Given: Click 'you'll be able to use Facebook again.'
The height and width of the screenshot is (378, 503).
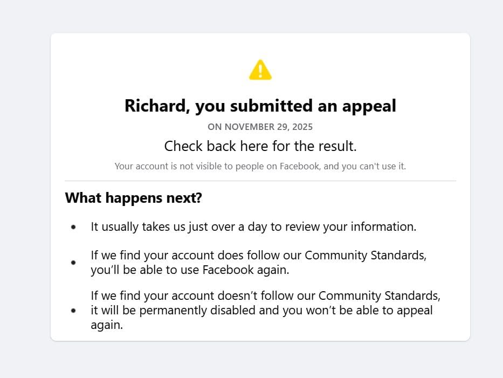Looking at the screenshot, I should coord(190,270).
